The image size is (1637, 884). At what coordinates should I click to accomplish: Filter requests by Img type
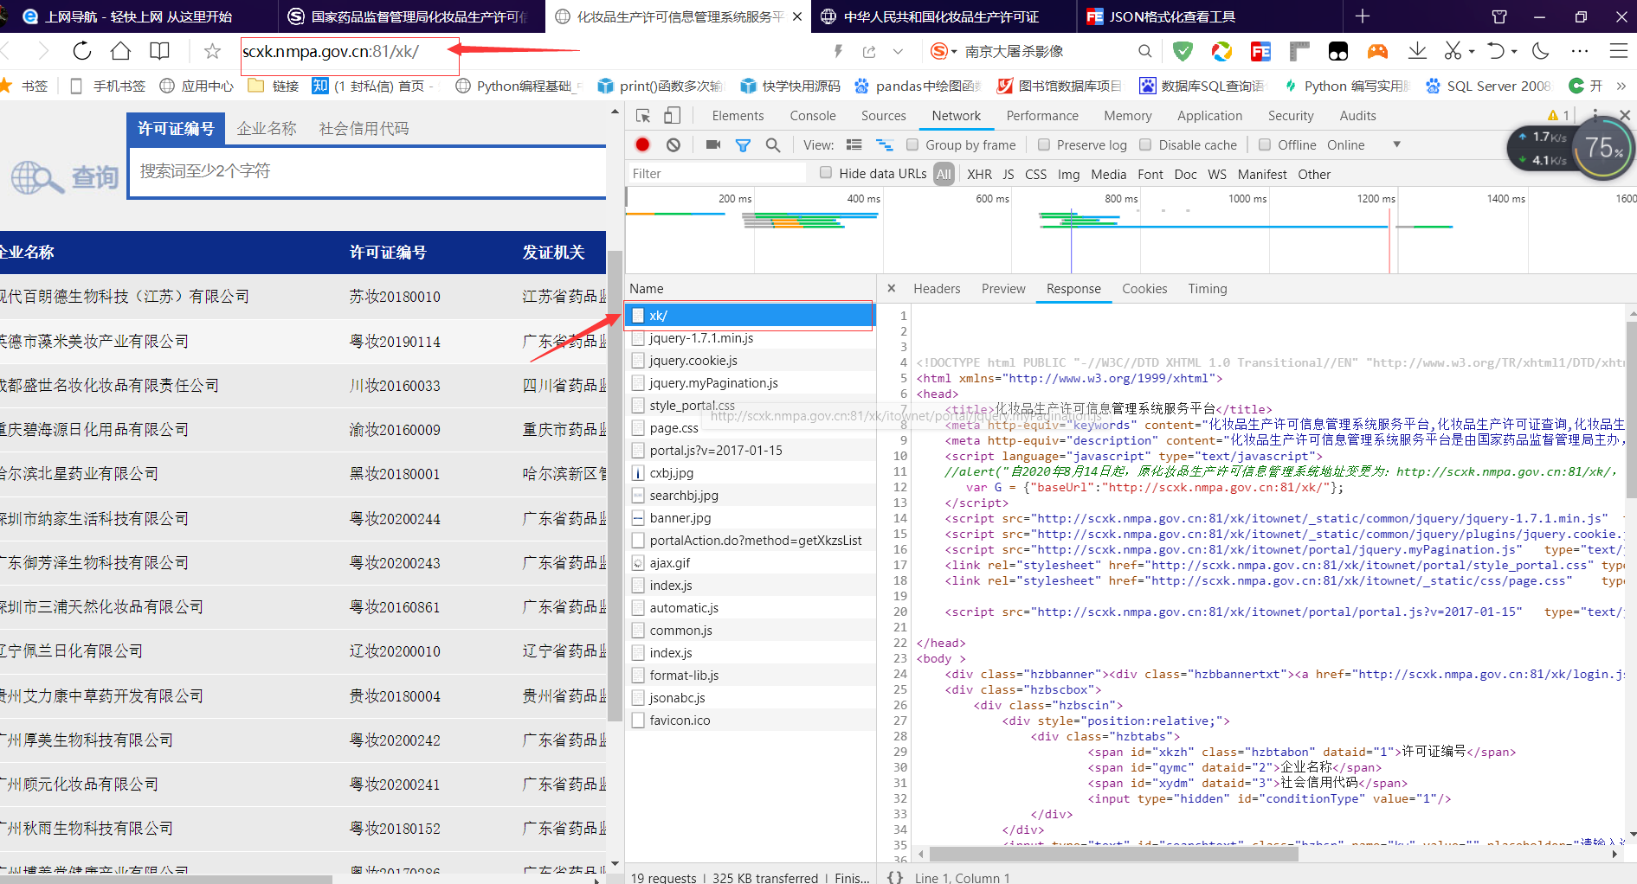tap(1068, 174)
